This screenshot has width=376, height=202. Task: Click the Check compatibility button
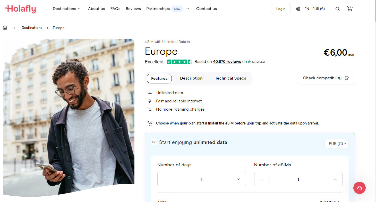coord(326,78)
